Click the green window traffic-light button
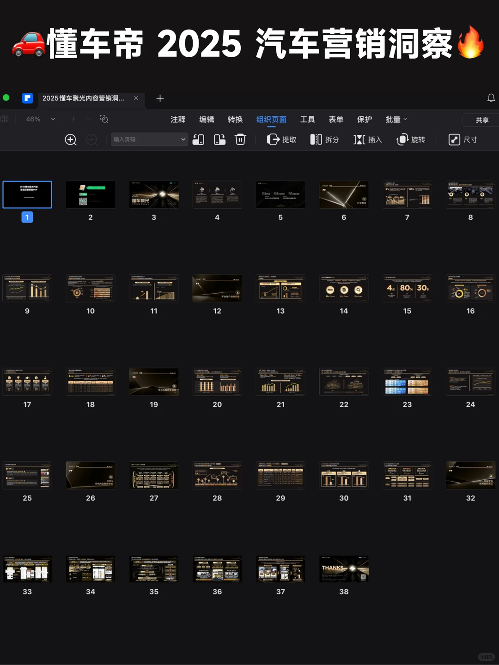499x665 pixels. coord(6,97)
